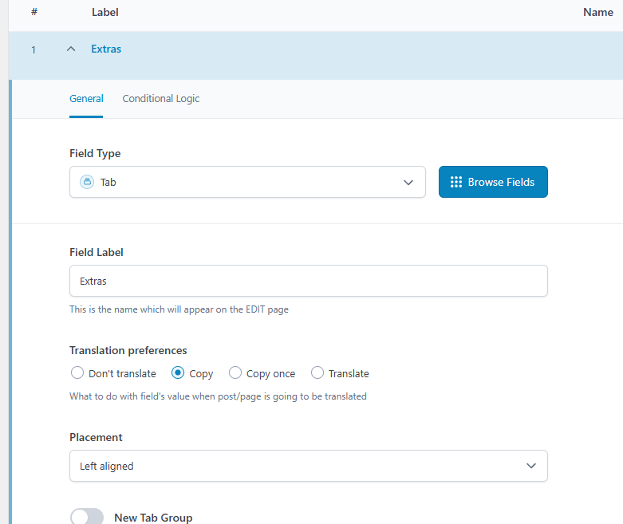Switch to the Conditional Logic tab

(161, 99)
